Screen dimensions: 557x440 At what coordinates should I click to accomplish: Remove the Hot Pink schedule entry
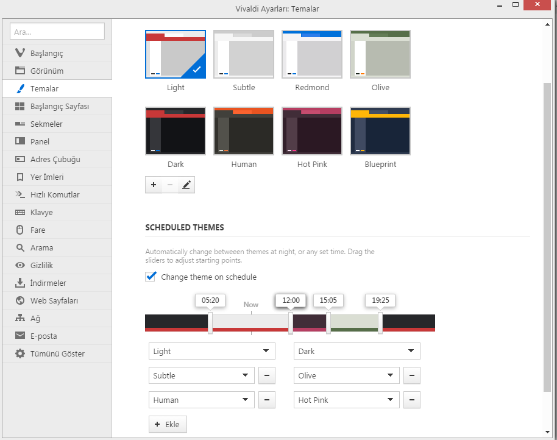click(x=412, y=400)
